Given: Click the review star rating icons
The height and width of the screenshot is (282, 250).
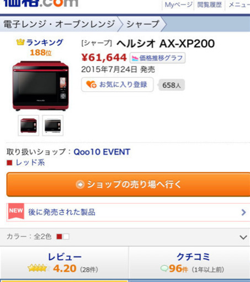Looking at the screenshot, I should (39, 268).
